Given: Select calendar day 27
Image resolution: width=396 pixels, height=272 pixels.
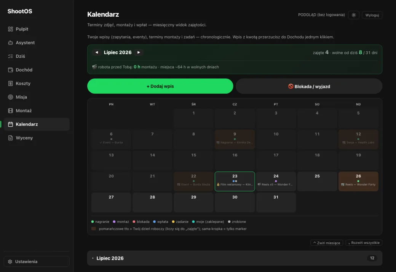Looking at the screenshot, I should (111, 202).
